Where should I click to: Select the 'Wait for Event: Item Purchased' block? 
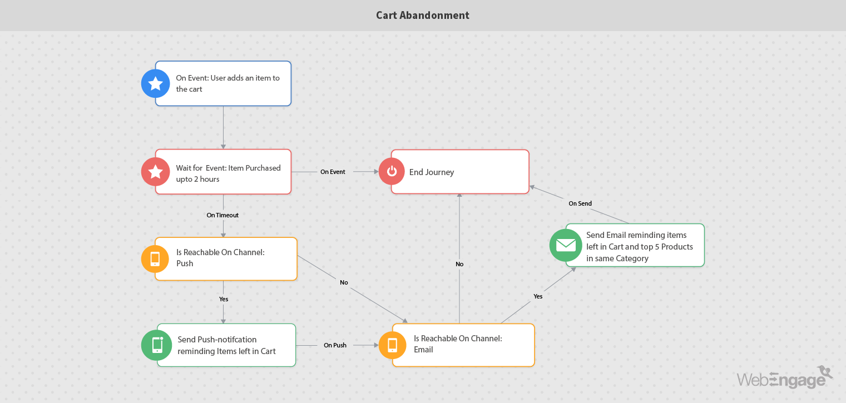coord(228,173)
